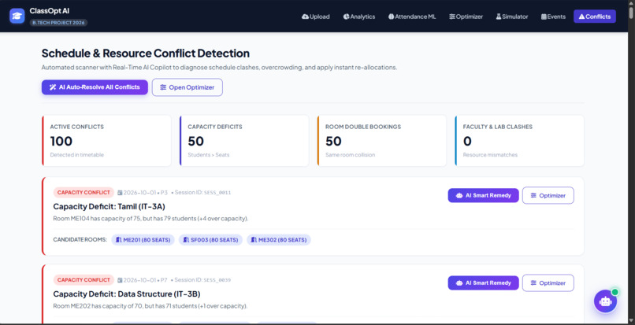Image resolution: width=635 pixels, height=325 pixels.
Task: Click the 'Detected in timetable' caption
Action: coord(77,154)
